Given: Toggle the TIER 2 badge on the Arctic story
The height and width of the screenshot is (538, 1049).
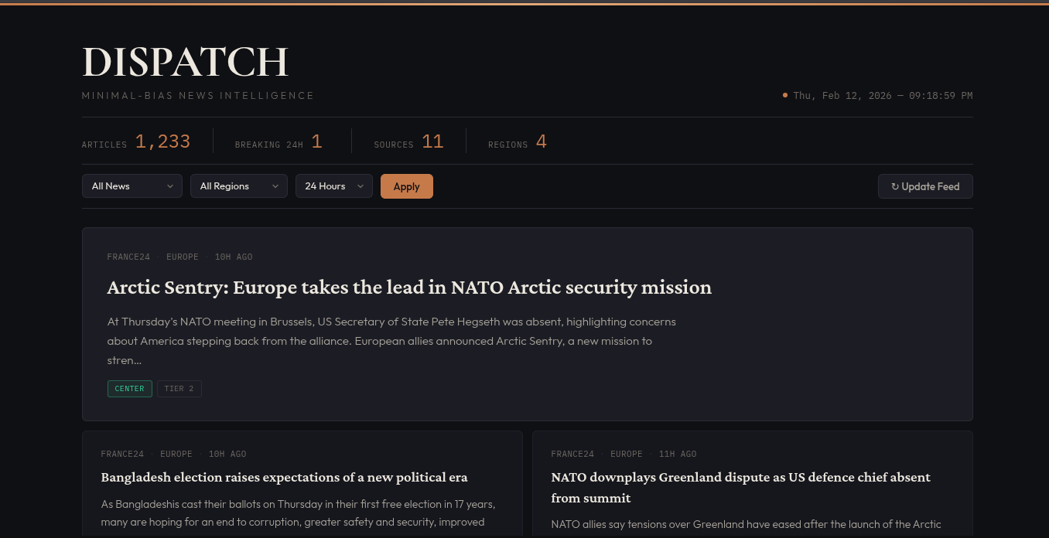Looking at the screenshot, I should [x=179, y=389].
